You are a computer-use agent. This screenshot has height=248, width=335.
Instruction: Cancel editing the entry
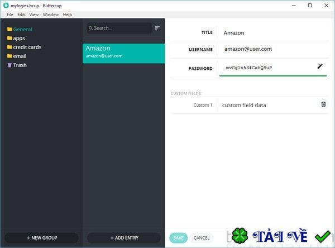point(202,238)
